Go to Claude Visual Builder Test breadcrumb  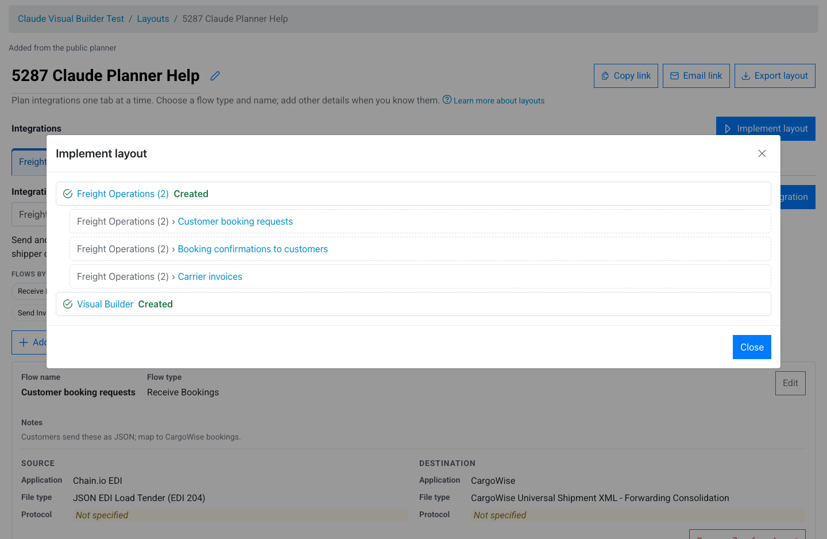71,19
